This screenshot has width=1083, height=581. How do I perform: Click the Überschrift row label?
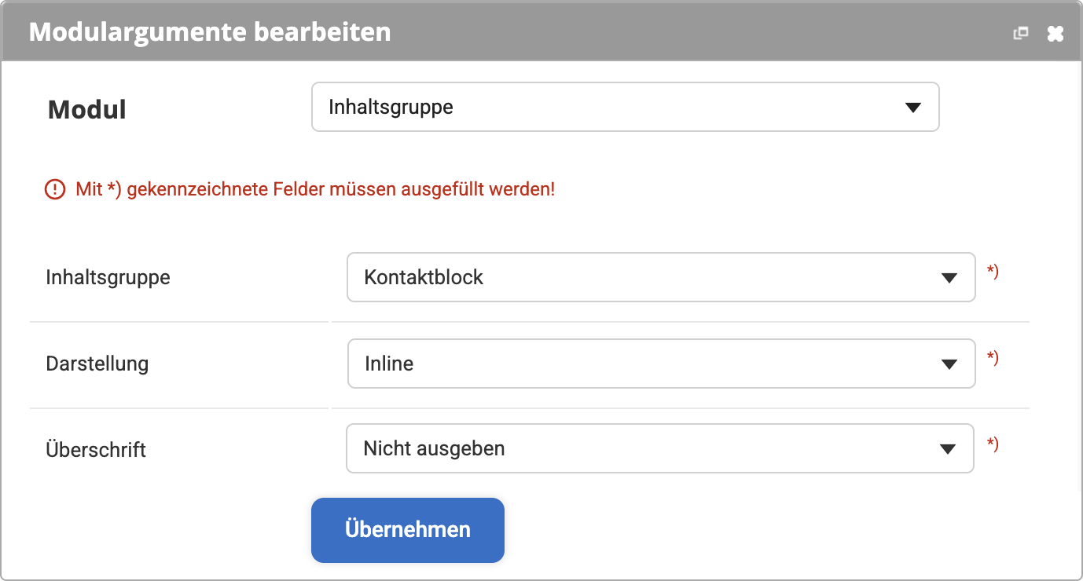(x=96, y=450)
